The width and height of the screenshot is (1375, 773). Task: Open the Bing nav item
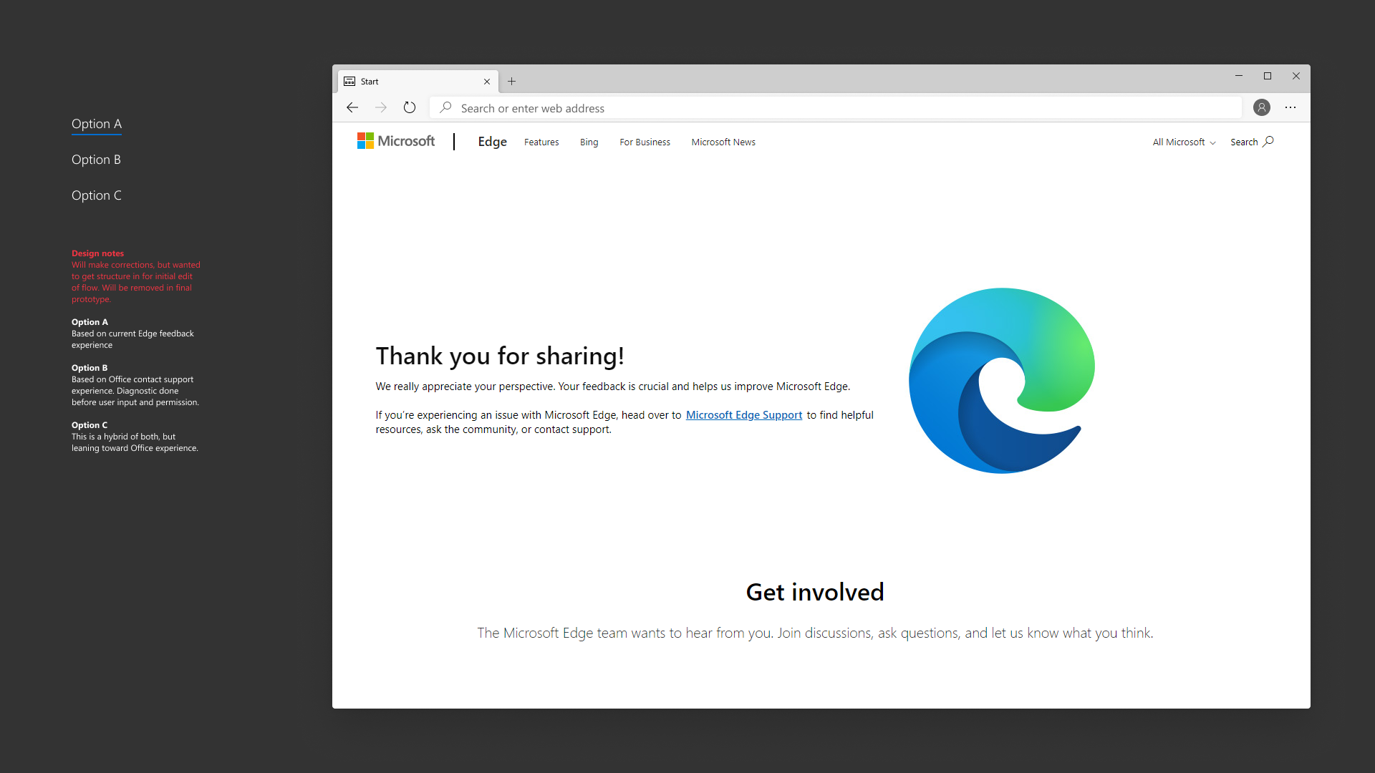pos(589,142)
